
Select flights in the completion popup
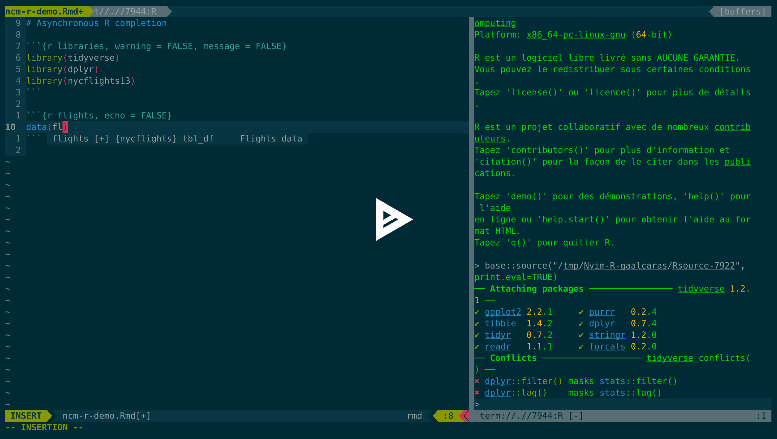pyautogui.click(x=71, y=138)
